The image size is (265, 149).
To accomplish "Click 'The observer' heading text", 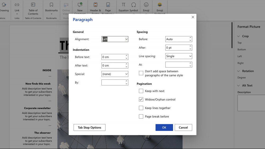I will click(x=42, y=133).
